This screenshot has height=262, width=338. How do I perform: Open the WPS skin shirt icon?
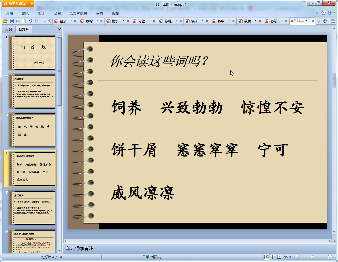coord(323,13)
